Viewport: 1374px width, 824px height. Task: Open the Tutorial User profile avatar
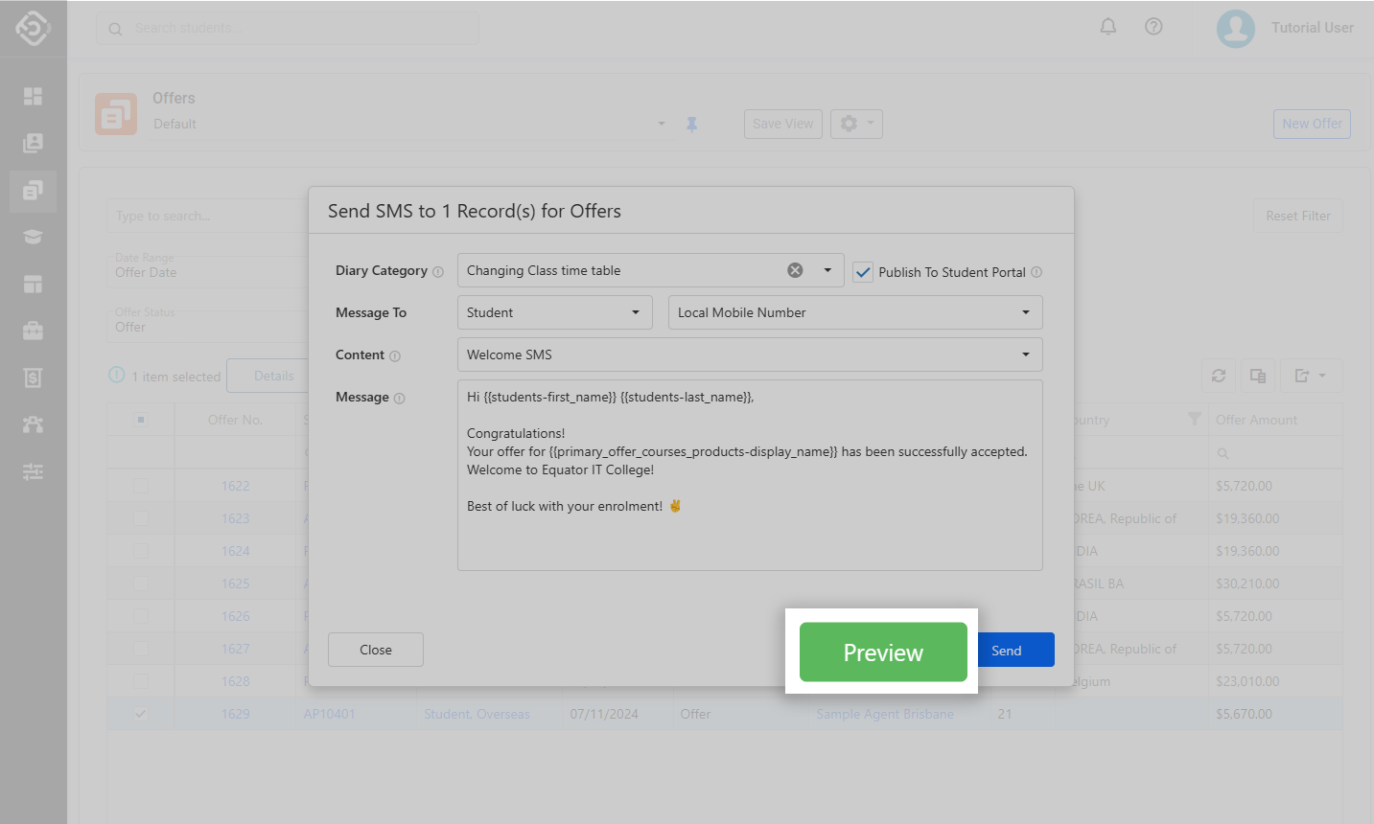[1235, 28]
